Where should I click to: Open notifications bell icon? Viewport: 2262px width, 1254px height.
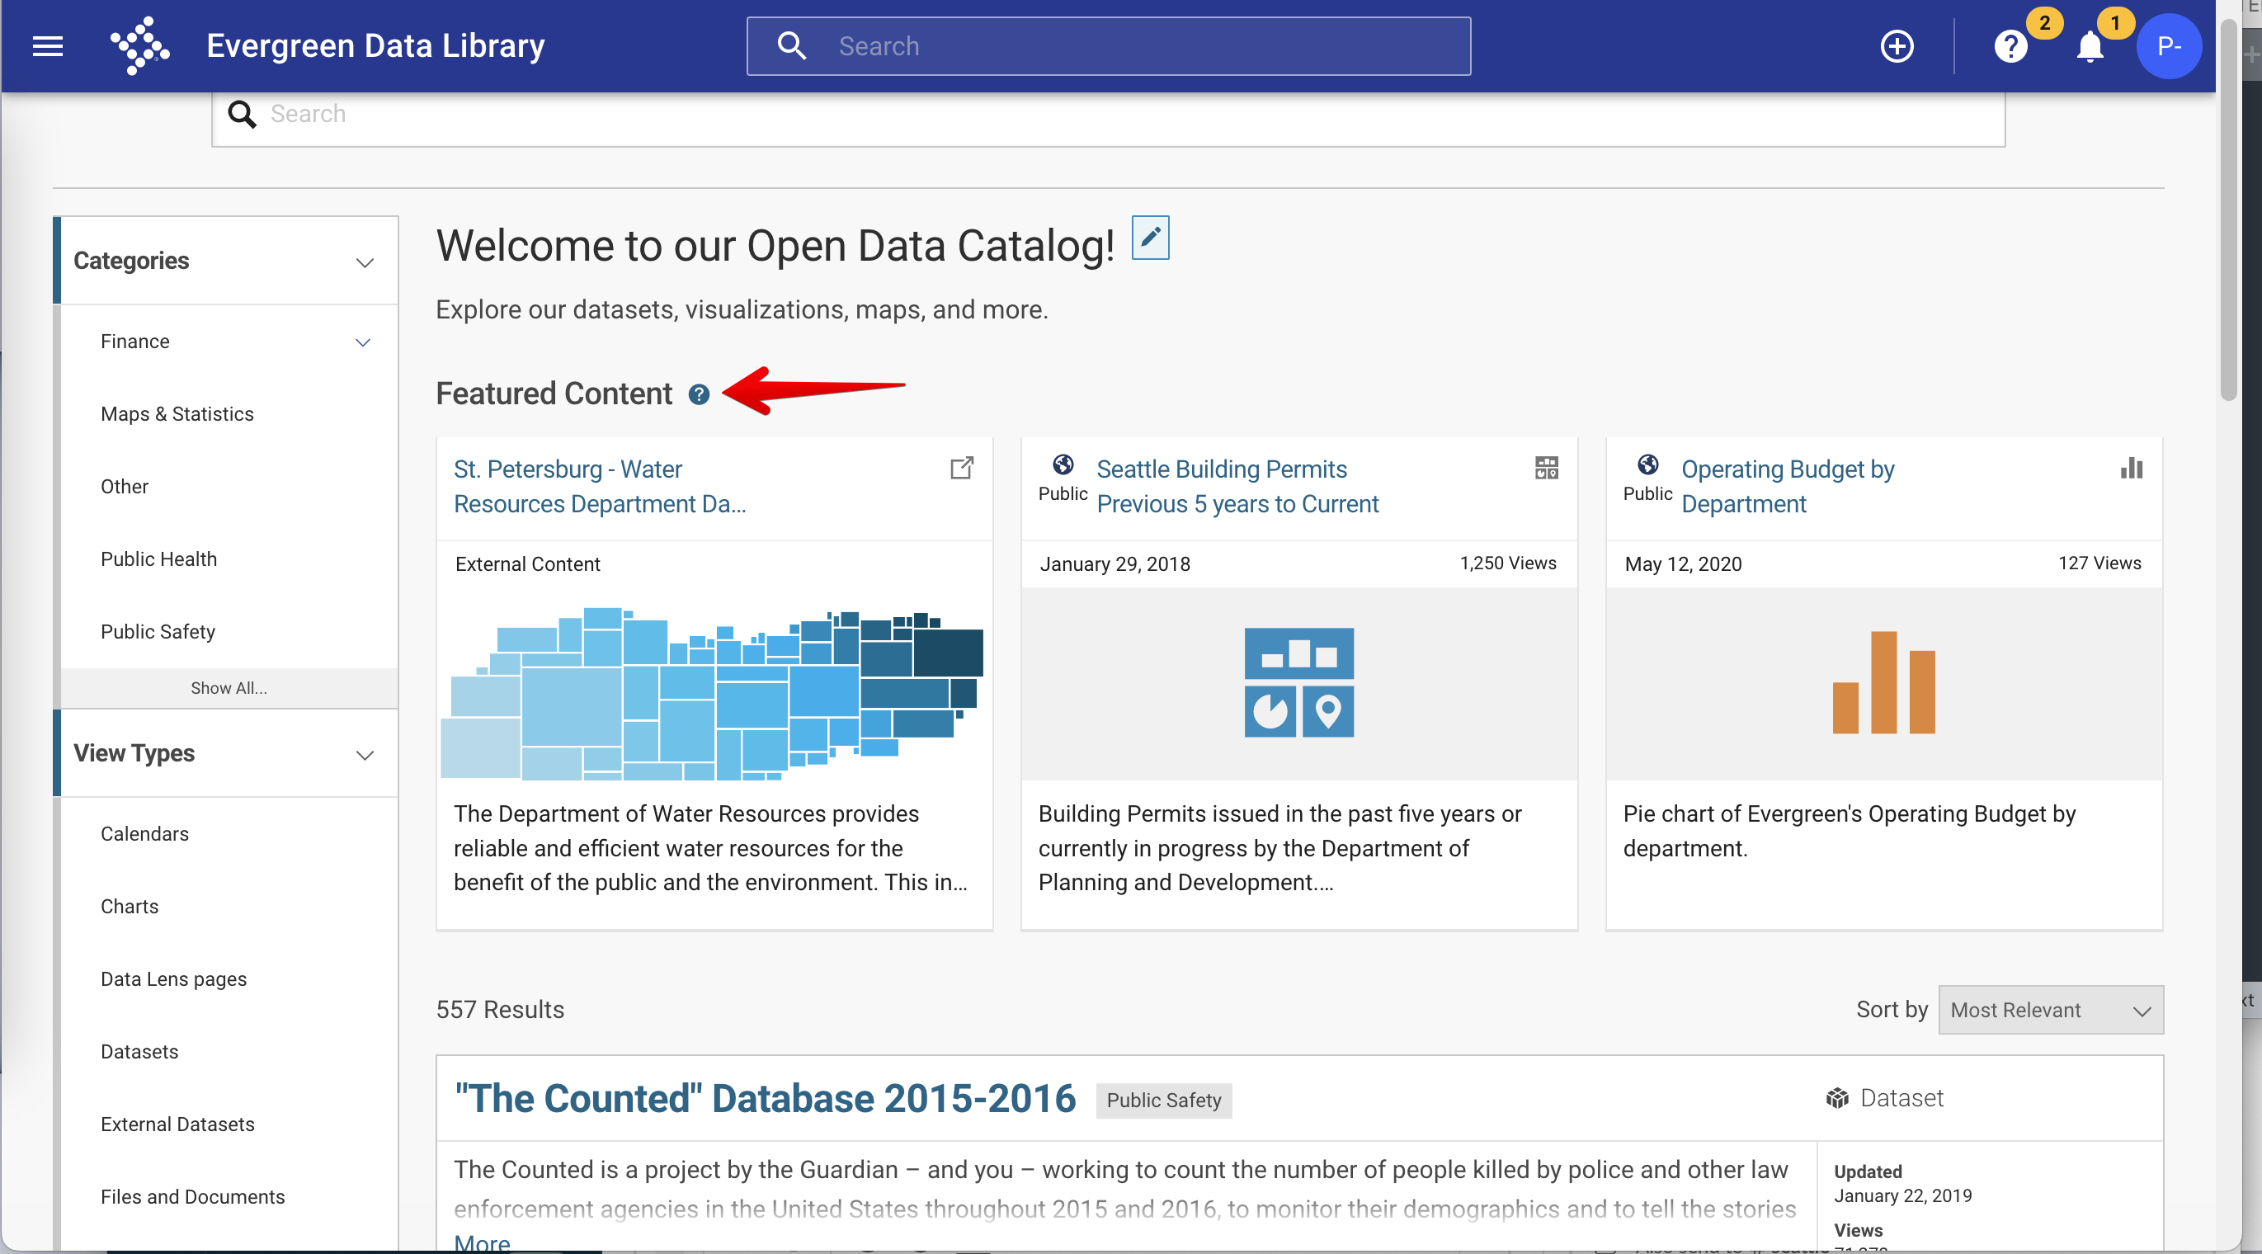[x=2090, y=45]
